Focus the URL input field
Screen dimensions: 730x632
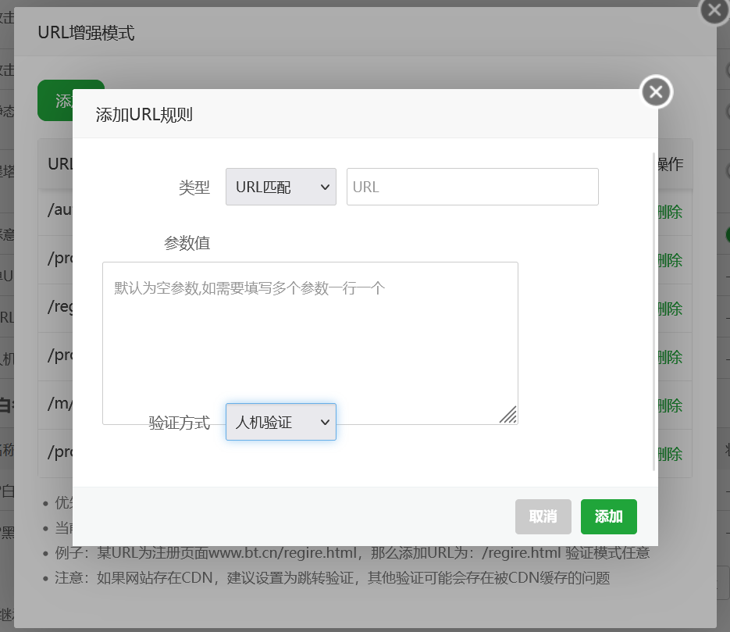[x=472, y=187]
